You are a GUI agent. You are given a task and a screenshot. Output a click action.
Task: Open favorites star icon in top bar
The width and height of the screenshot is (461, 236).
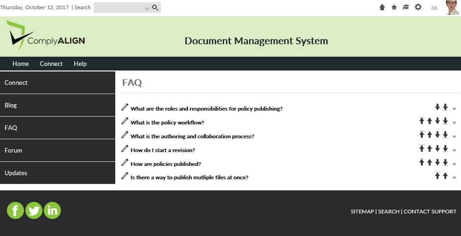point(394,7)
